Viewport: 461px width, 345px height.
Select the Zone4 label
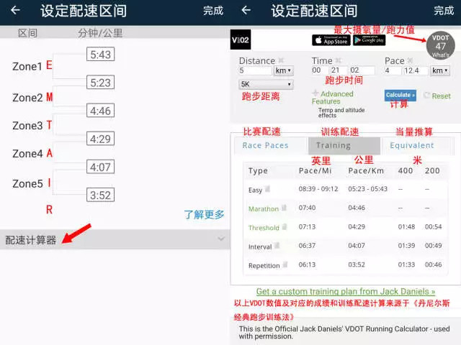tap(27, 154)
